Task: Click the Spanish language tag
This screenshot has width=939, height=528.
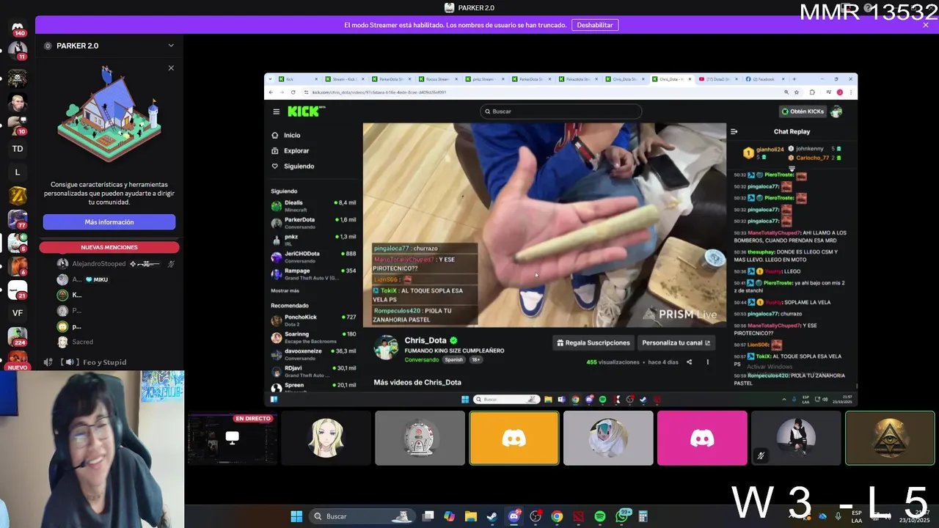Action: 454,360
